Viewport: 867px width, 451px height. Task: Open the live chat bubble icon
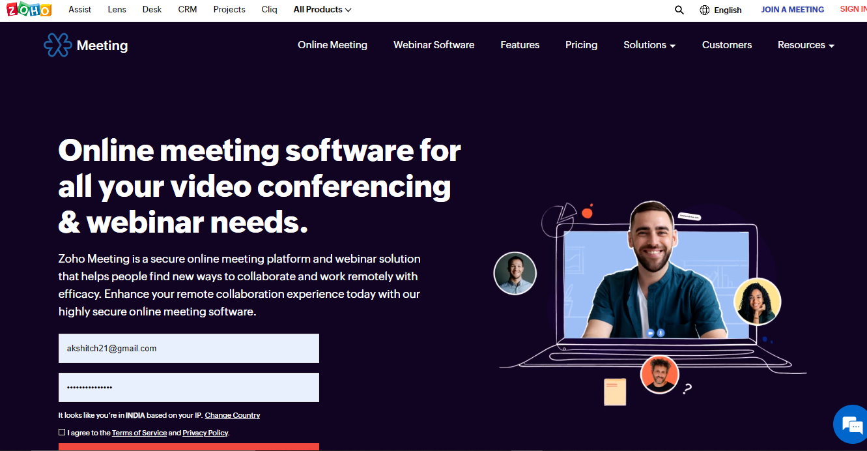pos(851,425)
